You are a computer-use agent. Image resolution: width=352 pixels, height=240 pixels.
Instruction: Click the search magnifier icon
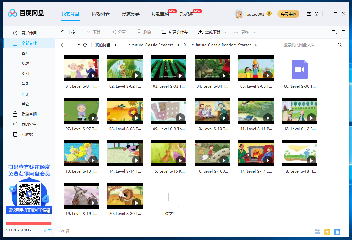point(339,45)
